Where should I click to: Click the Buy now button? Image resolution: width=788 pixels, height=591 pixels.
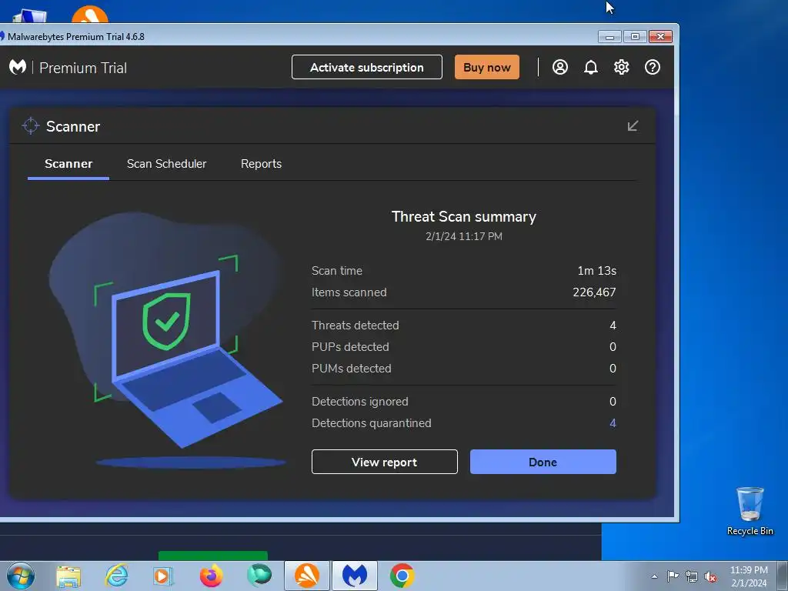[487, 67]
